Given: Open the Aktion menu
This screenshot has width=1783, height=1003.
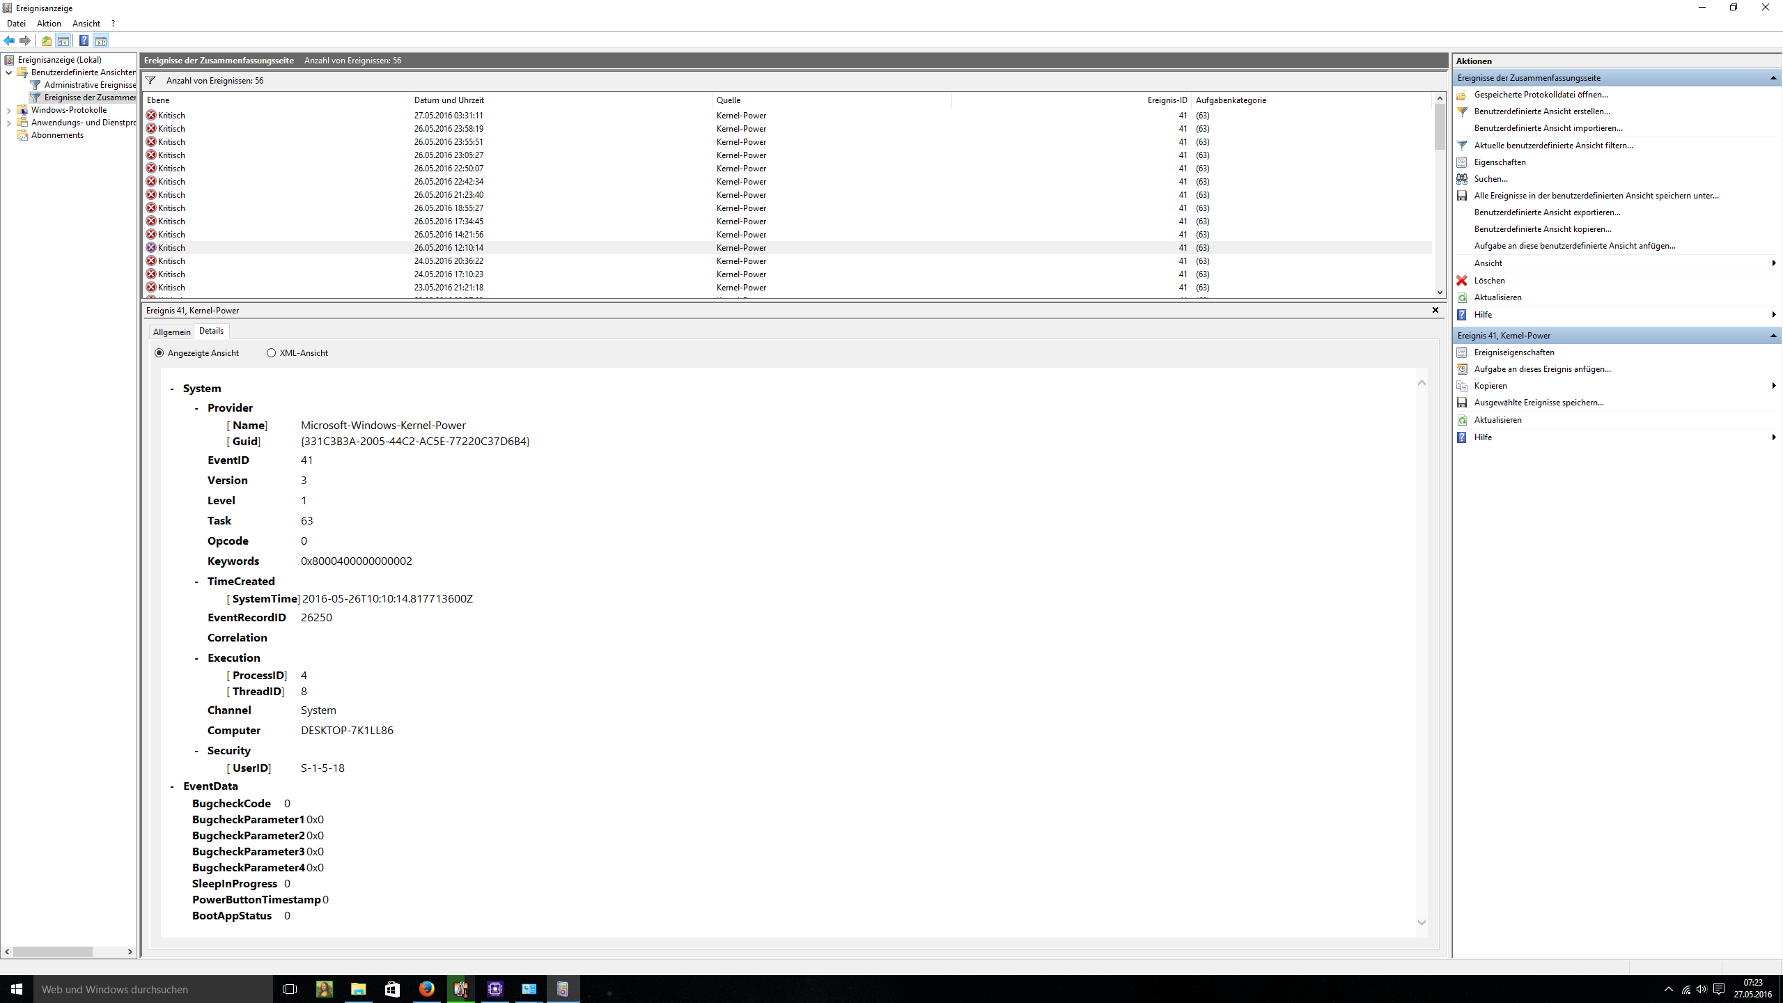Looking at the screenshot, I should pos(49,24).
